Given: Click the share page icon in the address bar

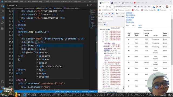Looking at the screenshot, I should click(145, 6).
